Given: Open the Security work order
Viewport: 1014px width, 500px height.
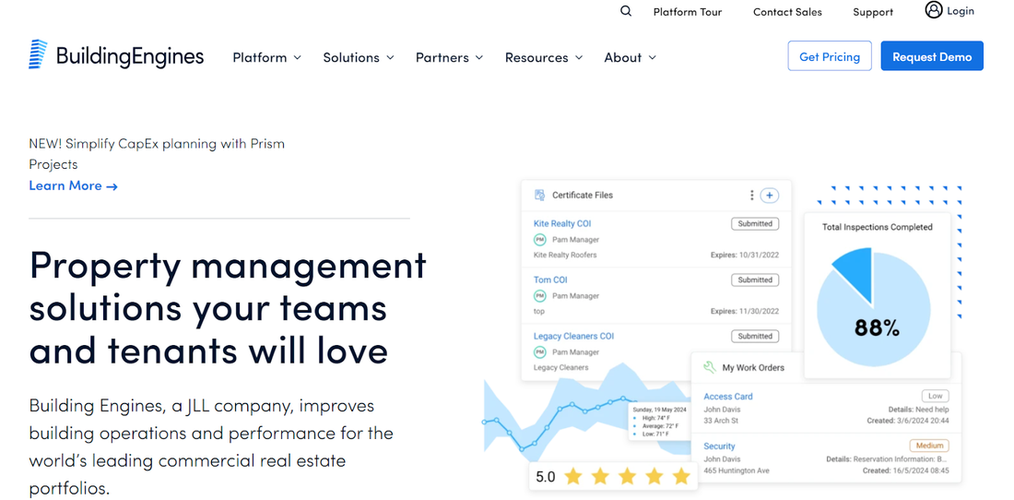Looking at the screenshot, I should coord(719,446).
